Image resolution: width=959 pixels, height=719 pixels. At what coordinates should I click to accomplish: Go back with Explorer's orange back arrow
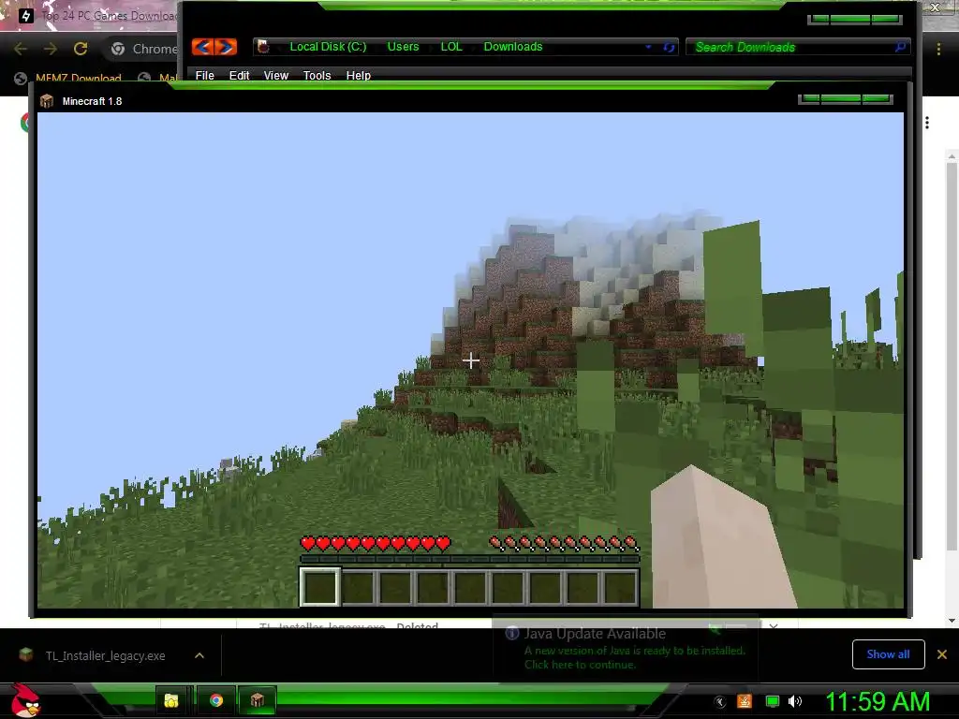(202, 47)
